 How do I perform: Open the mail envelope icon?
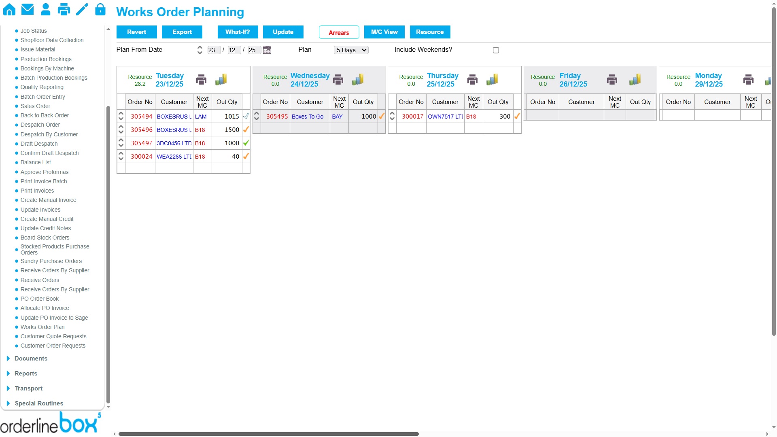(28, 9)
